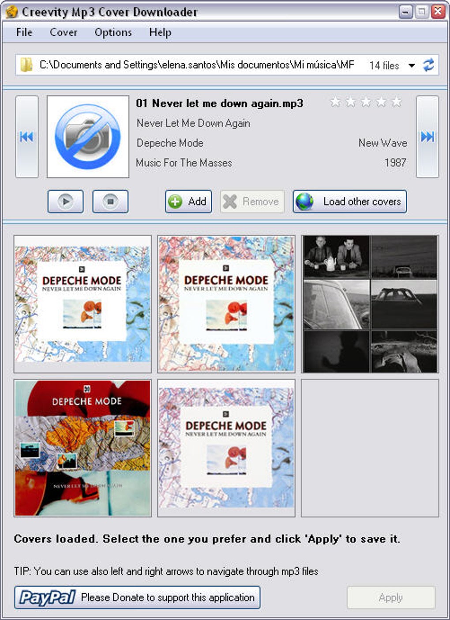Open the Cover menu
The image size is (450, 620).
[x=64, y=32]
